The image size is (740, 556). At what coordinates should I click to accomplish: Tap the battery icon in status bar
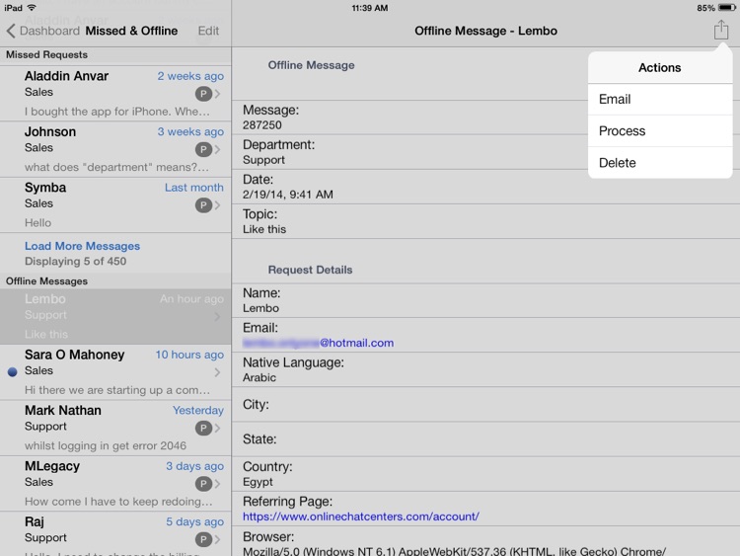(x=727, y=8)
